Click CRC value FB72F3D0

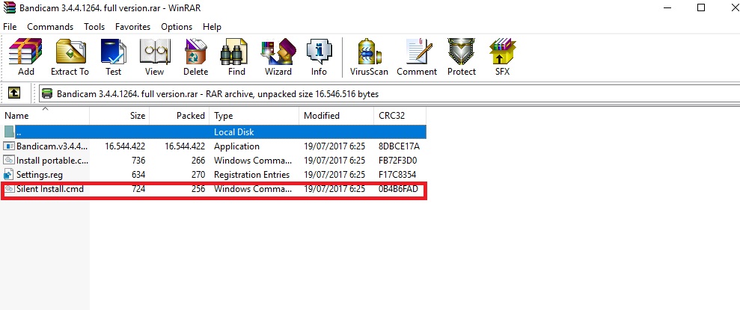click(398, 160)
